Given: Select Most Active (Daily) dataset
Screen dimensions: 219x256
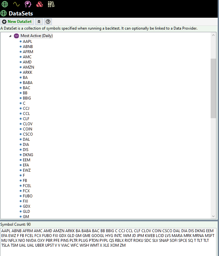Looking at the screenshot, I should click(37, 36).
